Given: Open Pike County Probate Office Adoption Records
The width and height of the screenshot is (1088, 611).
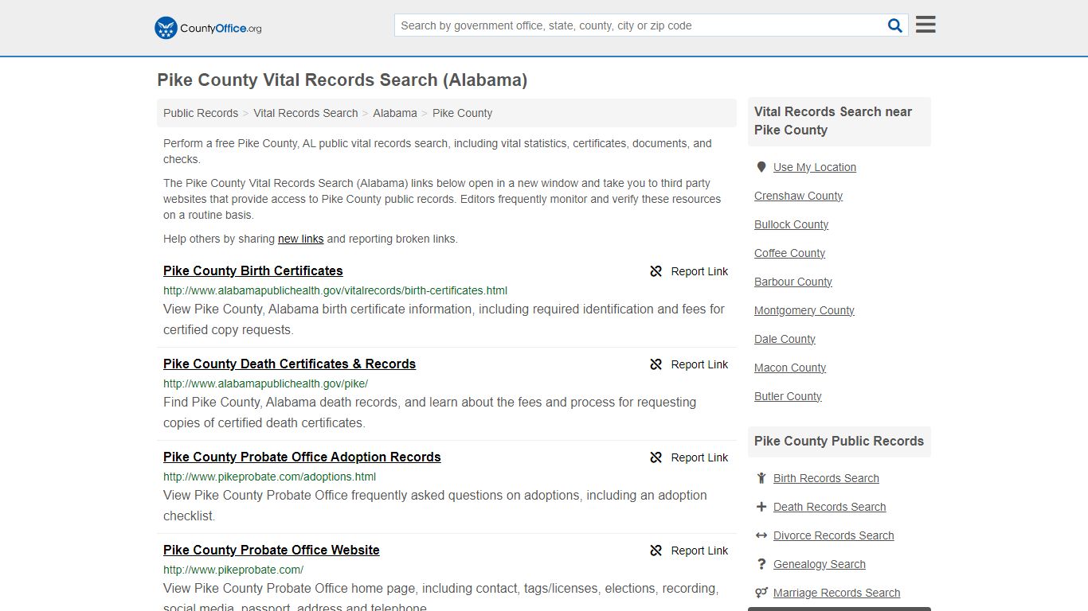Looking at the screenshot, I should click(302, 457).
